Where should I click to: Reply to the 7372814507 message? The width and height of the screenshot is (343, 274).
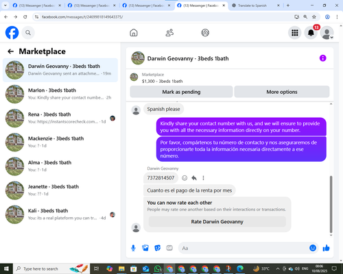pyautogui.click(x=194, y=178)
